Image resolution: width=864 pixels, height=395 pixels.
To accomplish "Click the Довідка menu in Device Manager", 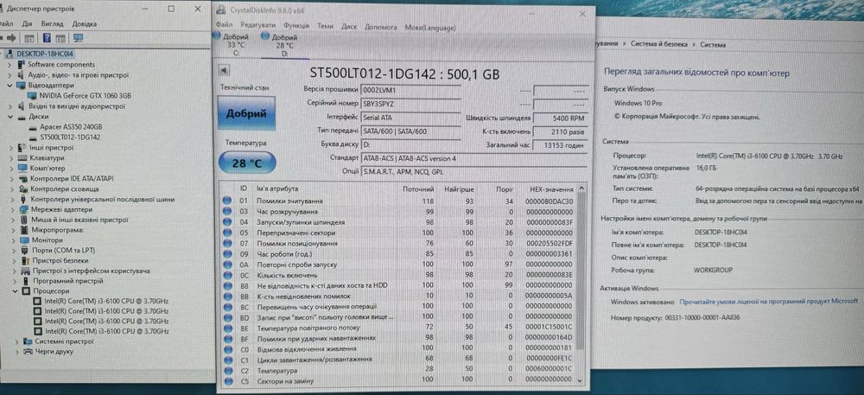I will [x=85, y=23].
